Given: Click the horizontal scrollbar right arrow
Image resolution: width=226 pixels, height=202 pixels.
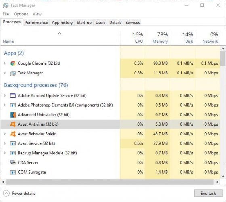Looking at the screenshot, I should tap(217, 182).
